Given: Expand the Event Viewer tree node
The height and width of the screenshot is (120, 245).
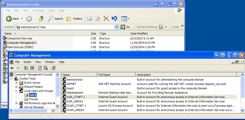Looking at the screenshot, I should 16,83.
